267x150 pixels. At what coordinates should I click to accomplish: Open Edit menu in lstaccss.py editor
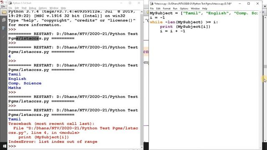[158, 8]
